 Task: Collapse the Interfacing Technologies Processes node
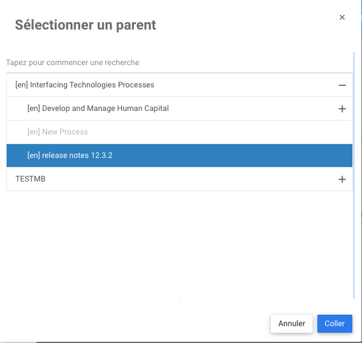pyautogui.click(x=342, y=86)
